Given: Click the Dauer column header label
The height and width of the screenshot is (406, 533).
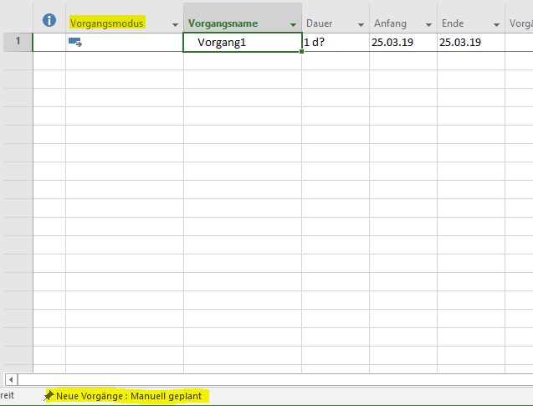Looking at the screenshot, I should pyautogui.click(x=319, y=23).
